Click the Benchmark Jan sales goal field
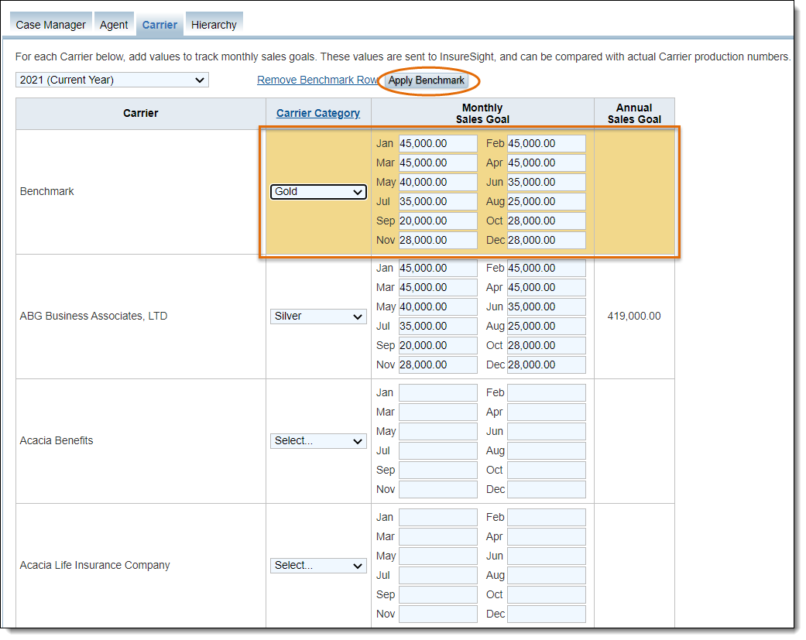Image resolution: width=806 pixels, height=640 pixels. [x=437, y=143]
